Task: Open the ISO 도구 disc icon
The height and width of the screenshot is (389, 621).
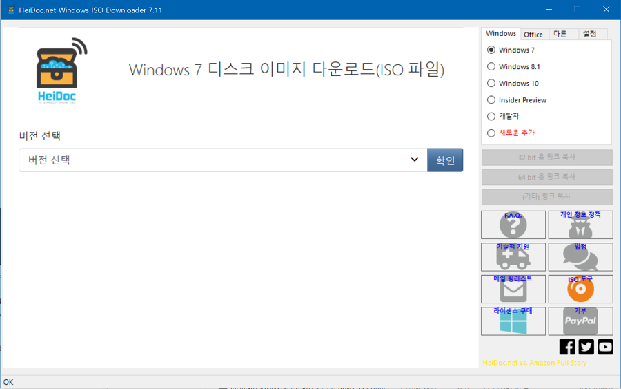Action: (580, 289)
